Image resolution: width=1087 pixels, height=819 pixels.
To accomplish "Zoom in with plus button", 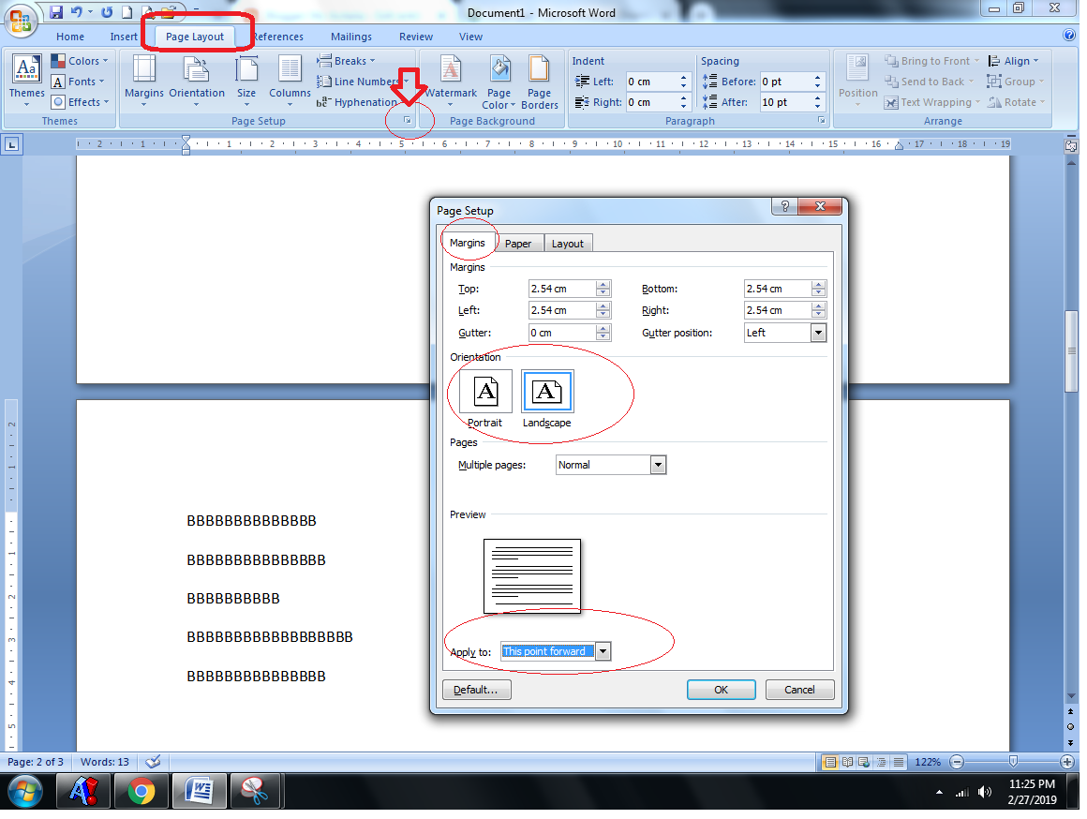I will [x=1067, y=762].
